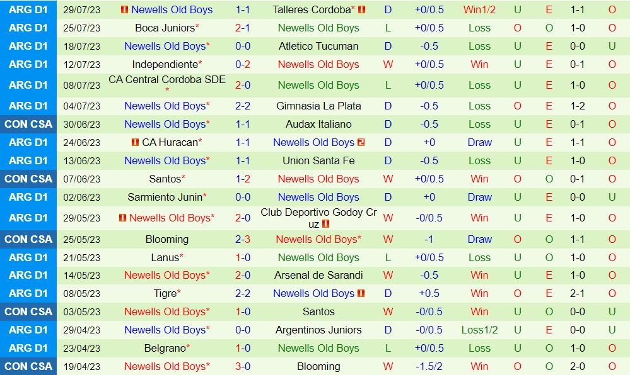Click red card icon after Newells Old Boys, 24/06/23
Image resolution: width=630 pixels, height=375 pixels.
coord(361,143)
